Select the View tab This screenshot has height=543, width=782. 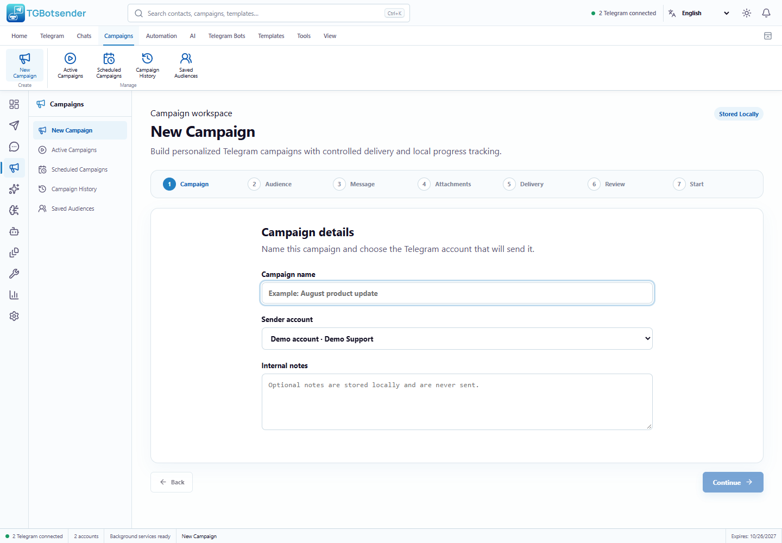(330, 36)
